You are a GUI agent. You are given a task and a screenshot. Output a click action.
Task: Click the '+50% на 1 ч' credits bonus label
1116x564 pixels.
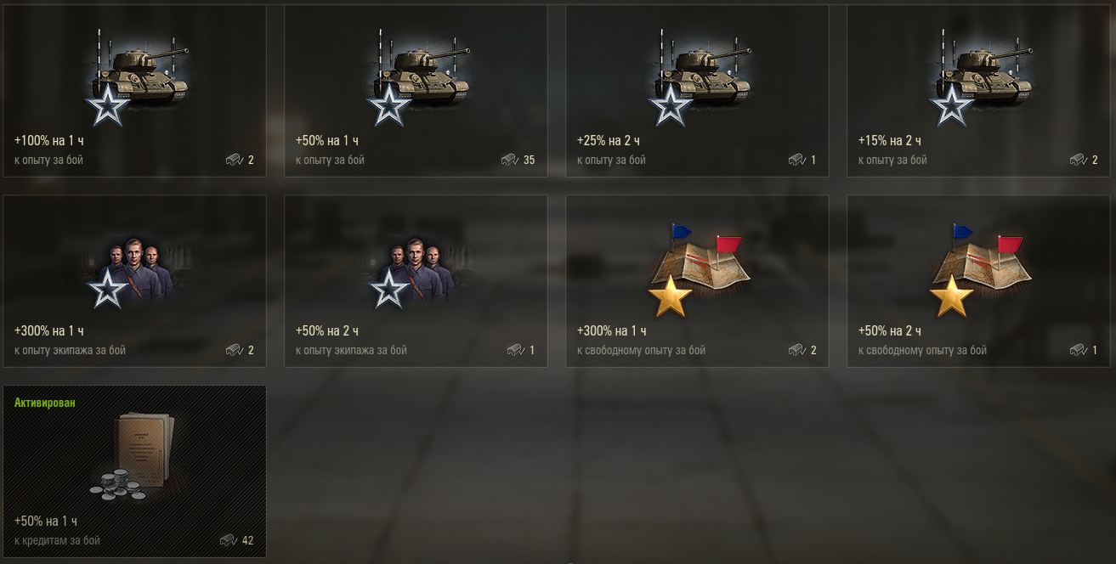pyautogui.click(x=46, y=521)
